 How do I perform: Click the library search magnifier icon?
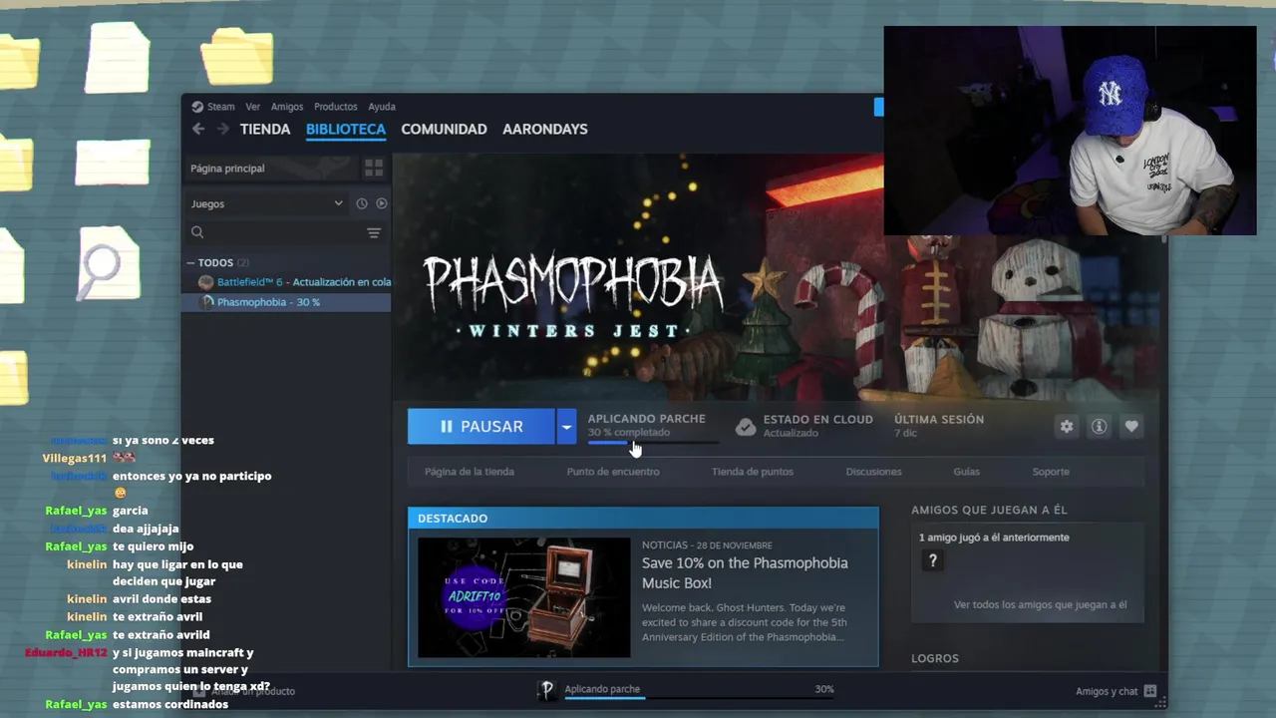tap(197, 232)
